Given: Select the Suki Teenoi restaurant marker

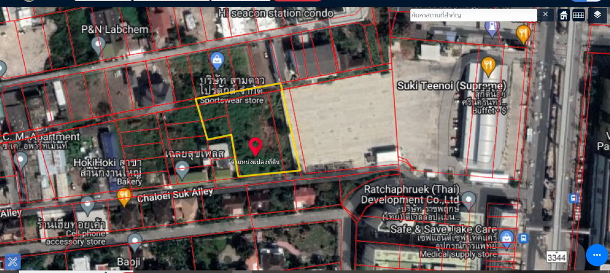Looking at the screenshot, I should [488, 65].
